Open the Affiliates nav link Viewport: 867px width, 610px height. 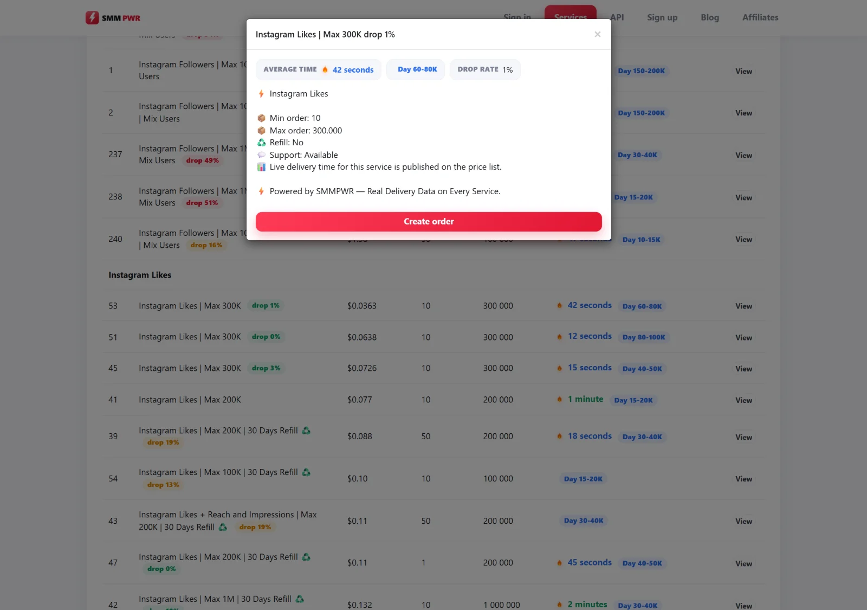(760, 17)
